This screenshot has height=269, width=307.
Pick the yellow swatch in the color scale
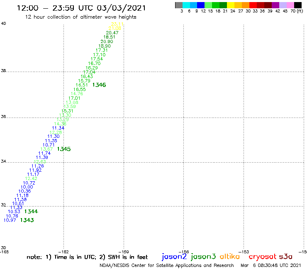coord(231,5)
